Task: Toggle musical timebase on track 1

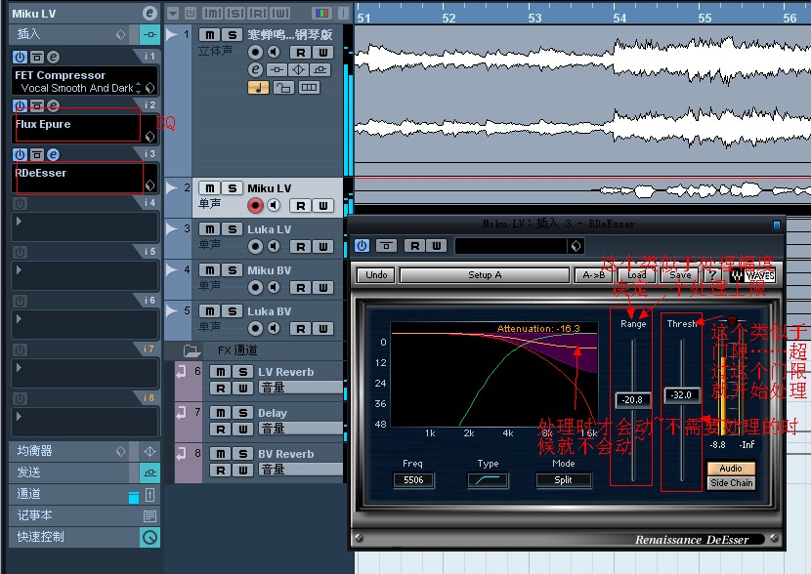Action: point(258,87)
